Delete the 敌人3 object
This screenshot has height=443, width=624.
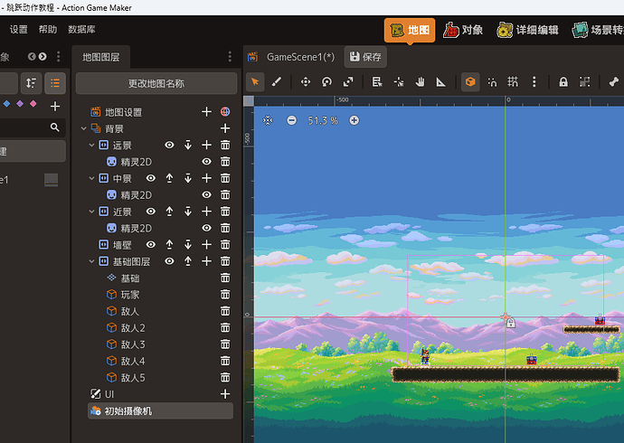pyautogui.click(x=225, y=344)
